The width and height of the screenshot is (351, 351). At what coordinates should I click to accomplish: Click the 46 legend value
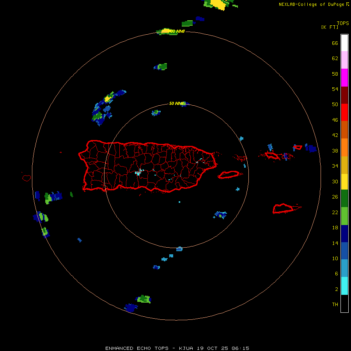(x=335, y=120)
